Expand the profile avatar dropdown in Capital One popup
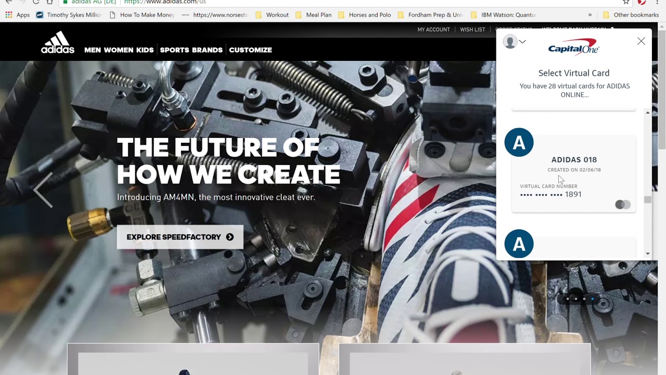This screenshot has width=666, height=375. (x=515, y=42)
